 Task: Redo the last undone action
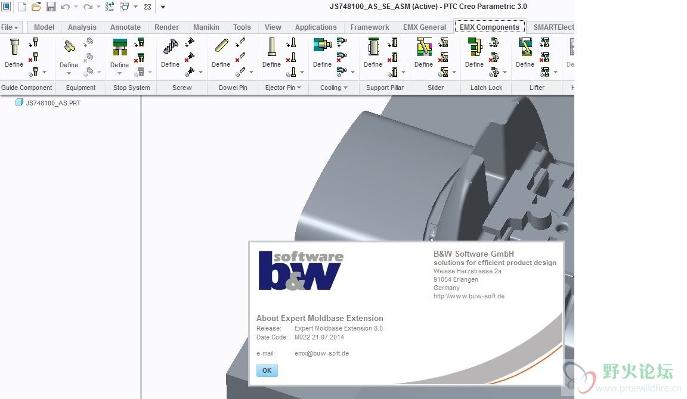pos(88,7)
